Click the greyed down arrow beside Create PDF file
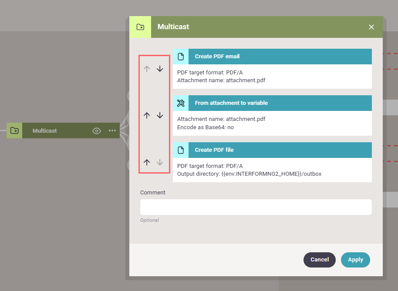The image size is (398, 291). pyautogui.click(x=160, y=162)
